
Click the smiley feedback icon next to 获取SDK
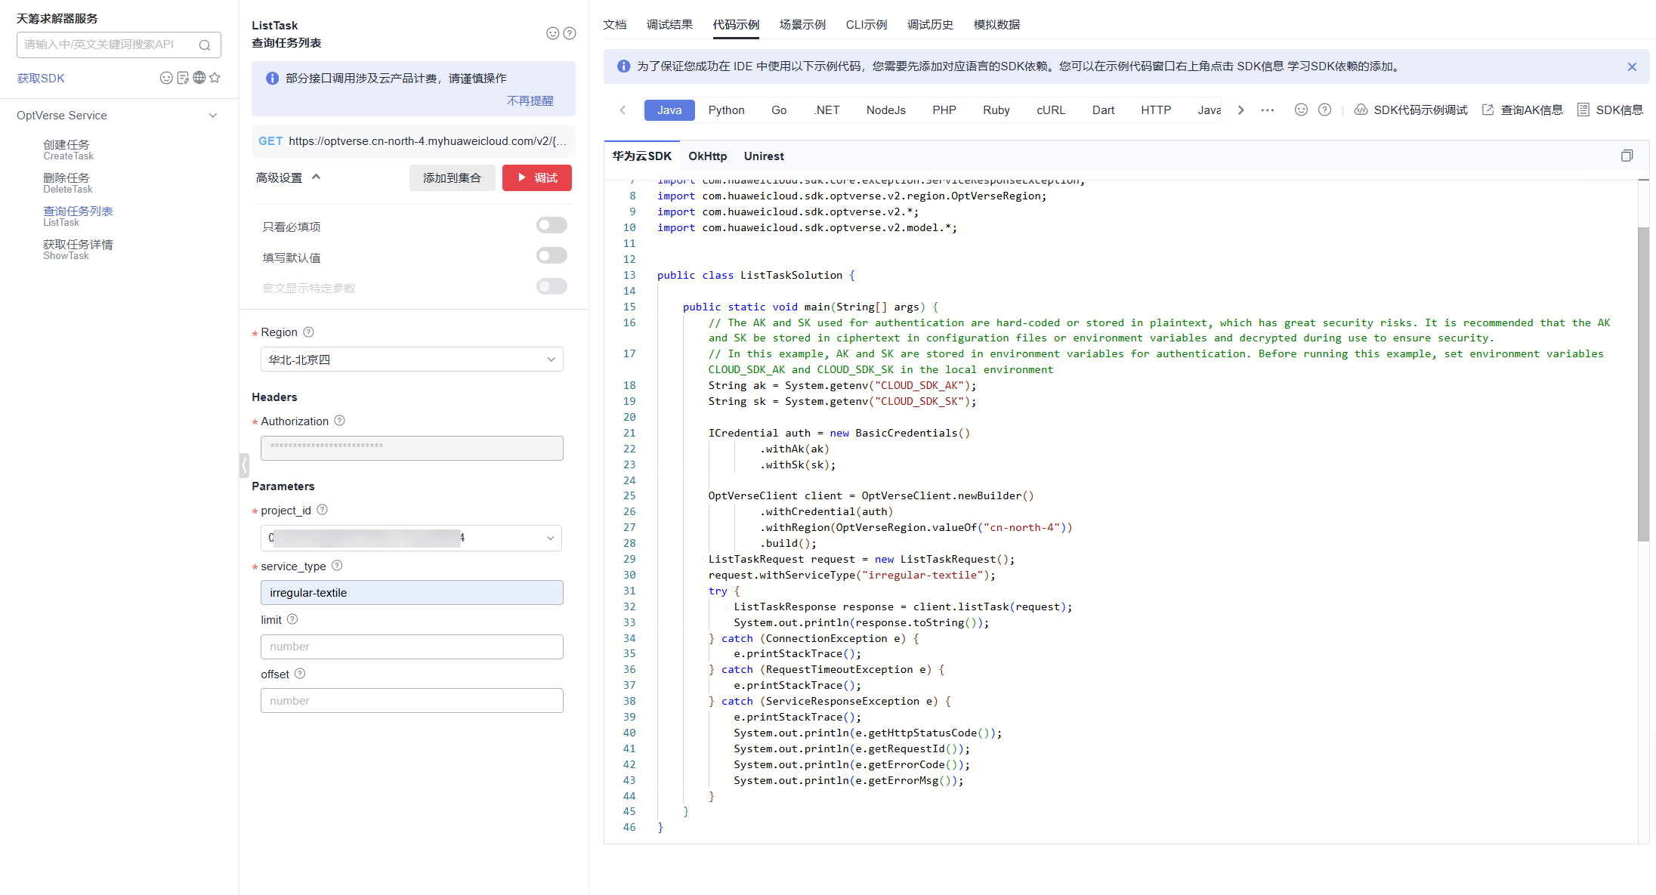166,78
